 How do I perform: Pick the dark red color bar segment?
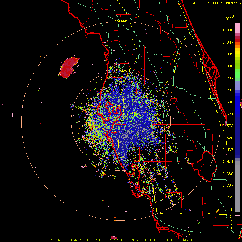pyautogui.click(x=237, y=40)
